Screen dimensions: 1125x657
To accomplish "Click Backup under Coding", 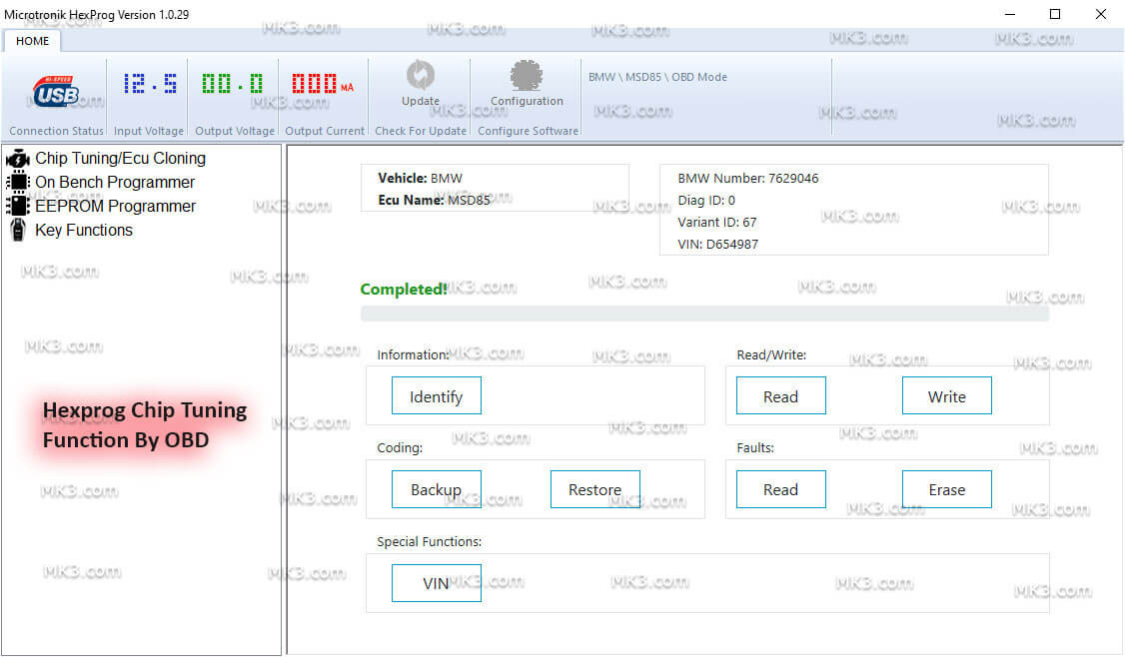I will coord(436,489).
